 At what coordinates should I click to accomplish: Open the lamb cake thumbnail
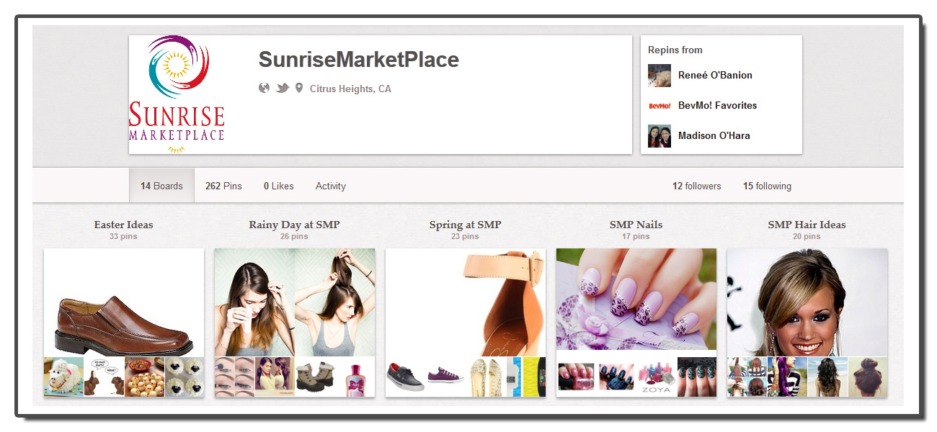tap(63, 377)
